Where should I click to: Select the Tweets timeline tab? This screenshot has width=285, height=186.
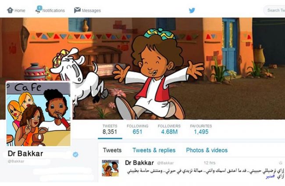pos(112,150)
